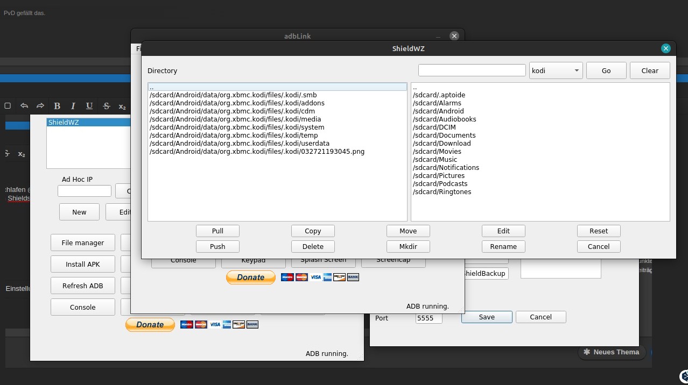This screenshot has height=385, width=688.
Task: Toggle bold formatting in the editor toolbar
Action: 57,106
